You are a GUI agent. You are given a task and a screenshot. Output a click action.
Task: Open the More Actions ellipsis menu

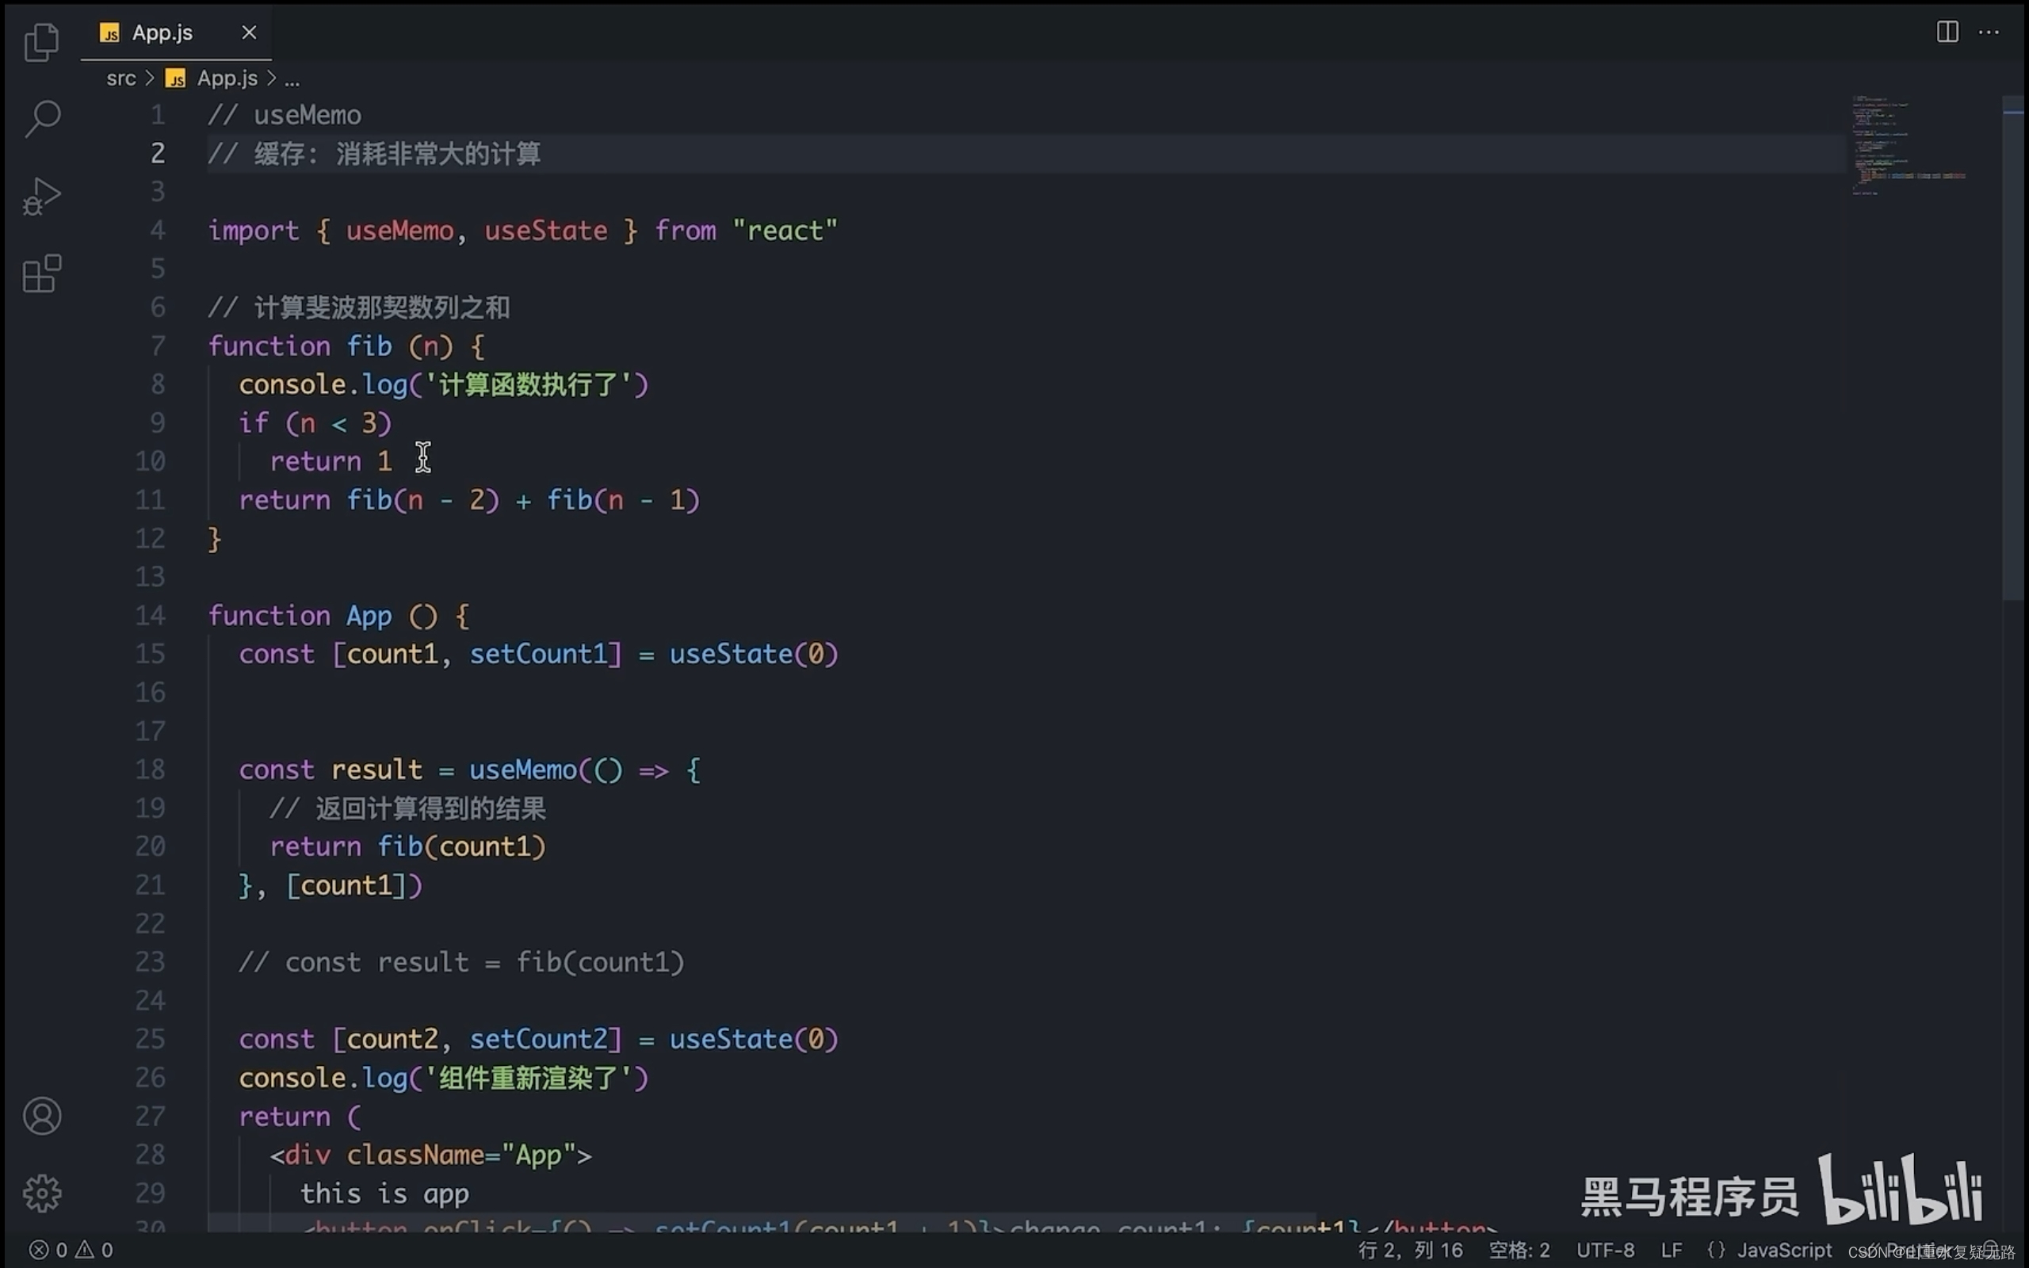(1989, 32)
